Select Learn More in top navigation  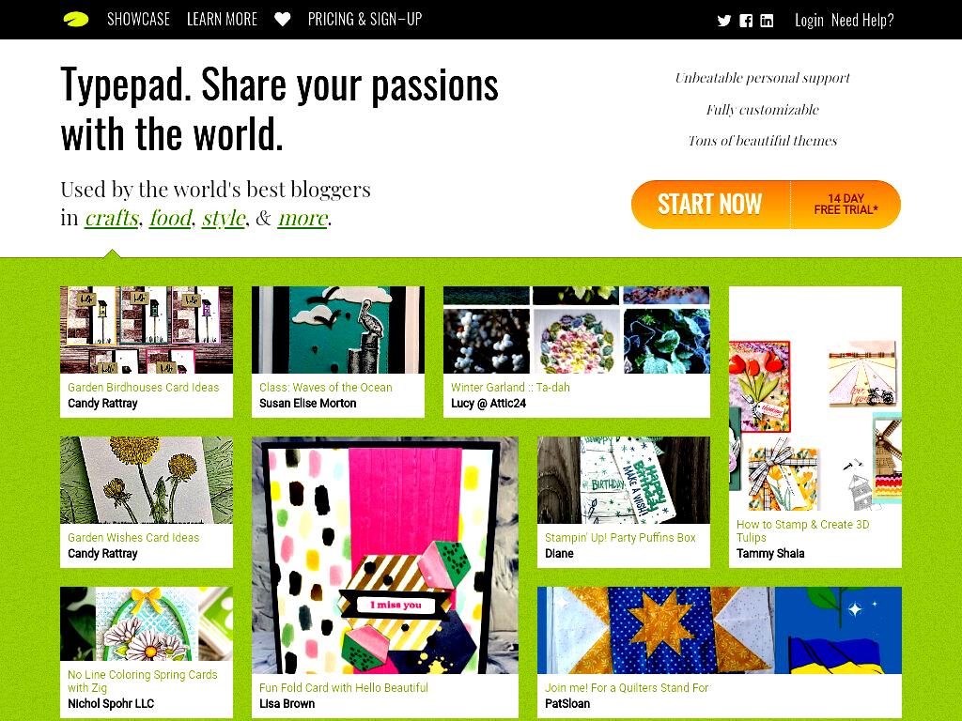point(222,20)
